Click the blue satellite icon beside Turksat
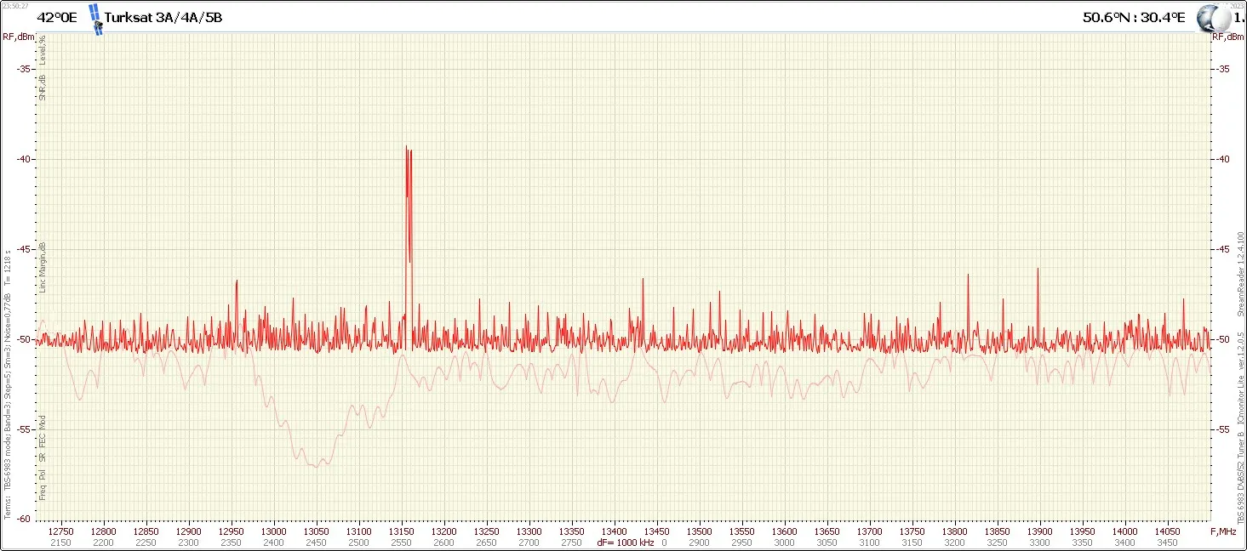The image size is (1247, 551). click(95, 19)
